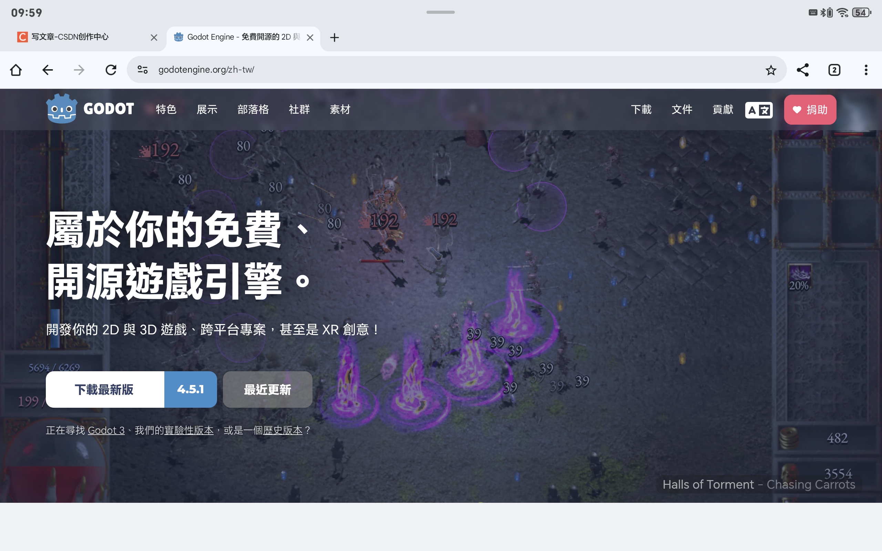Click the 捐助 donate button

810,110
